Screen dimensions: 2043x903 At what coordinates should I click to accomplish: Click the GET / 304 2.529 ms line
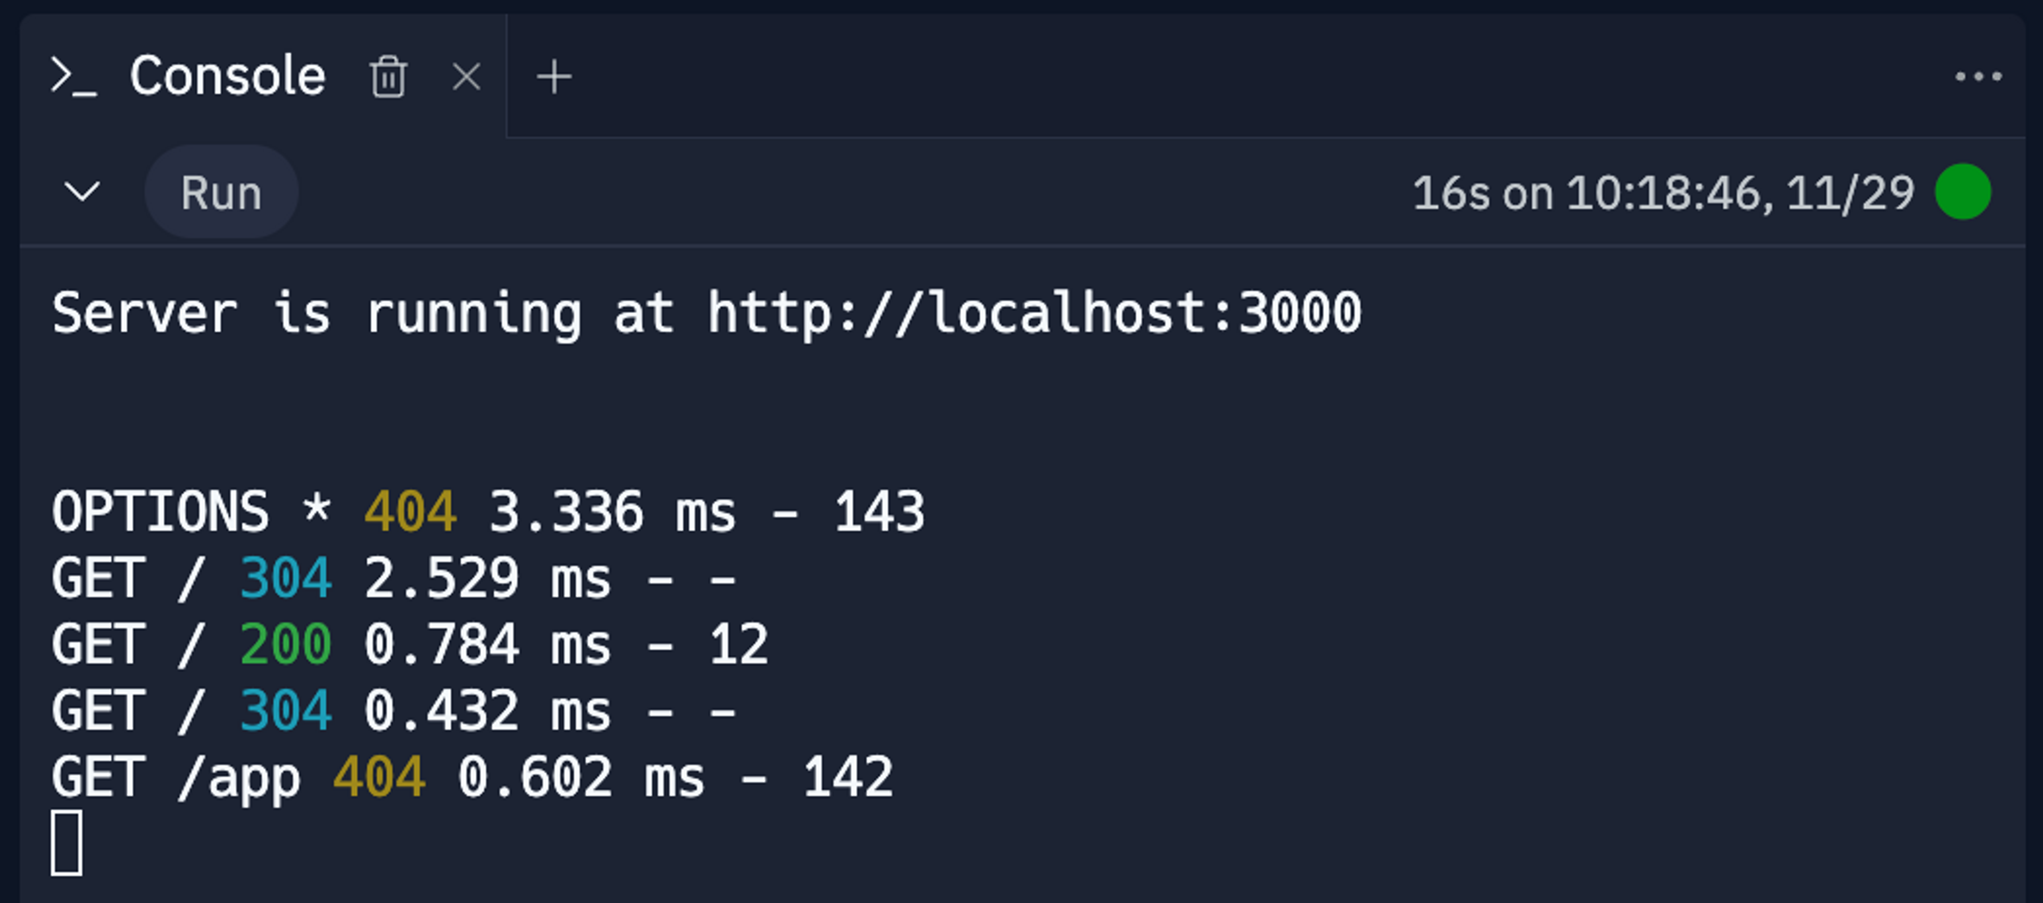394,578
